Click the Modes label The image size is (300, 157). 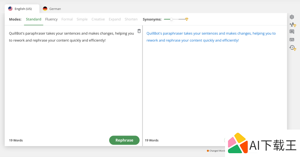tap(15, 20)
